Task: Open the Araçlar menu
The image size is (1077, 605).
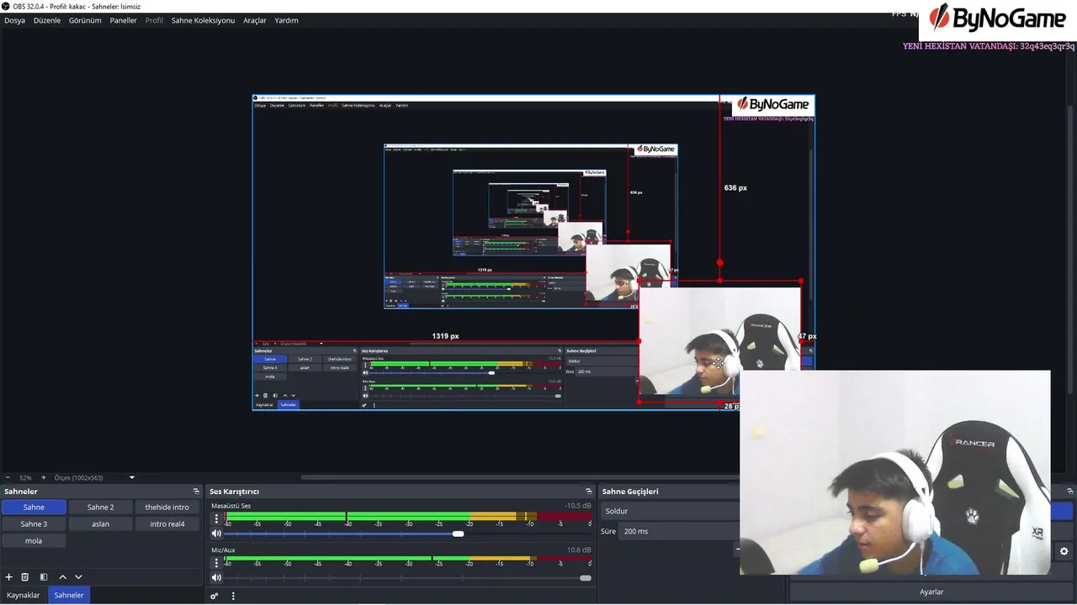Action: (x=255, y=20)
